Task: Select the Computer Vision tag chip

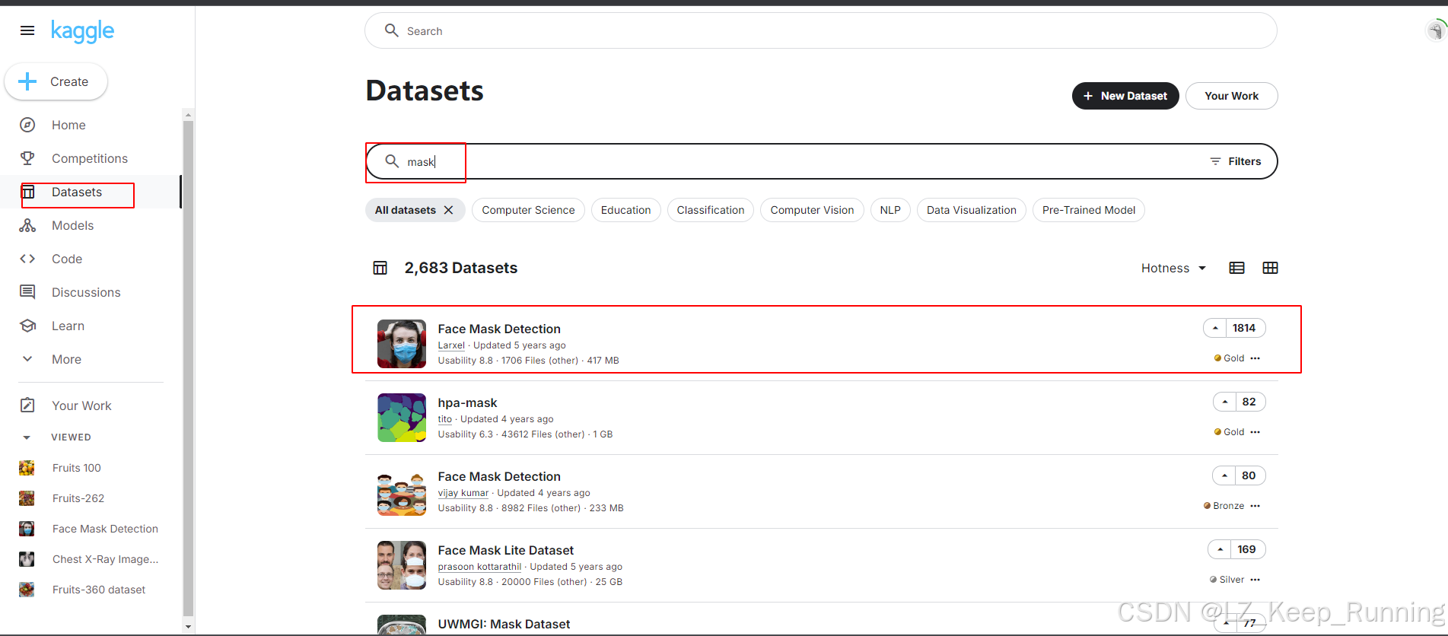Action: (x=812, y=210)
